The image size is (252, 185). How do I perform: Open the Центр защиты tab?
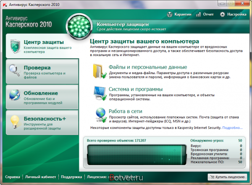click(42, 46)
